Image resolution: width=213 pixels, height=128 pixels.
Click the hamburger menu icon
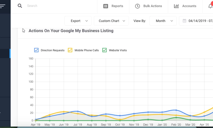tap(3, 6)
